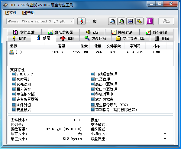Open the 健康 tab with red cross
Image resolution: width=181 pixels, height=149 pixels.
(68, 38)
